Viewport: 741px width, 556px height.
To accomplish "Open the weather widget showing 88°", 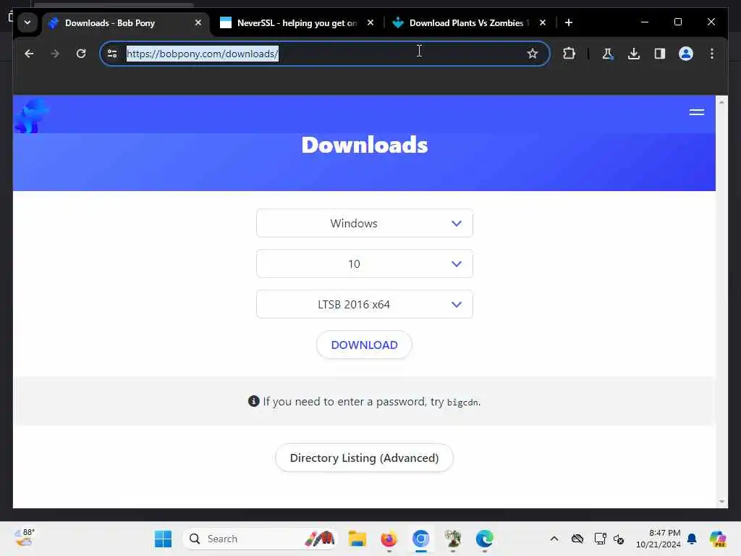I will [24, 538].
